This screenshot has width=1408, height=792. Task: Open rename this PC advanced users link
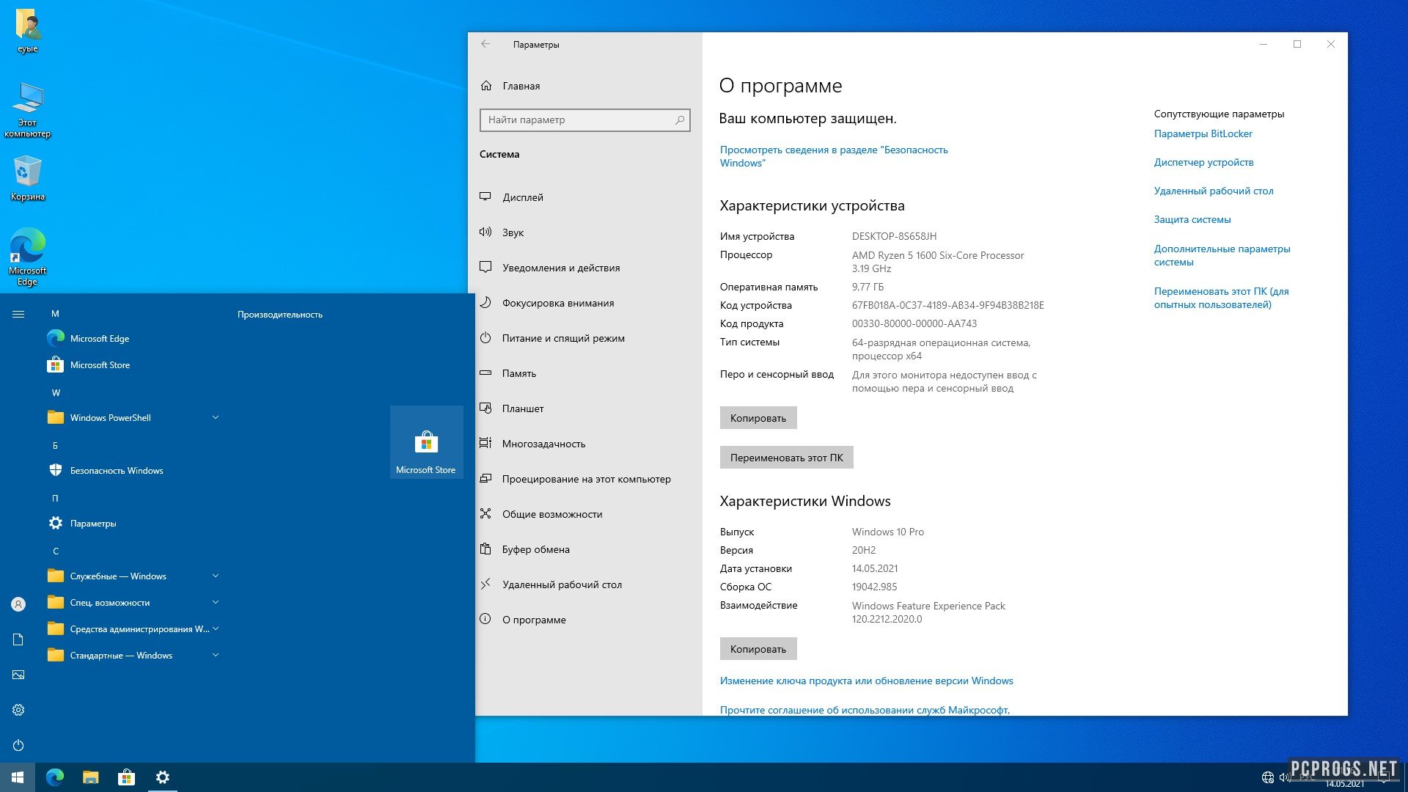click(1221, 298)
